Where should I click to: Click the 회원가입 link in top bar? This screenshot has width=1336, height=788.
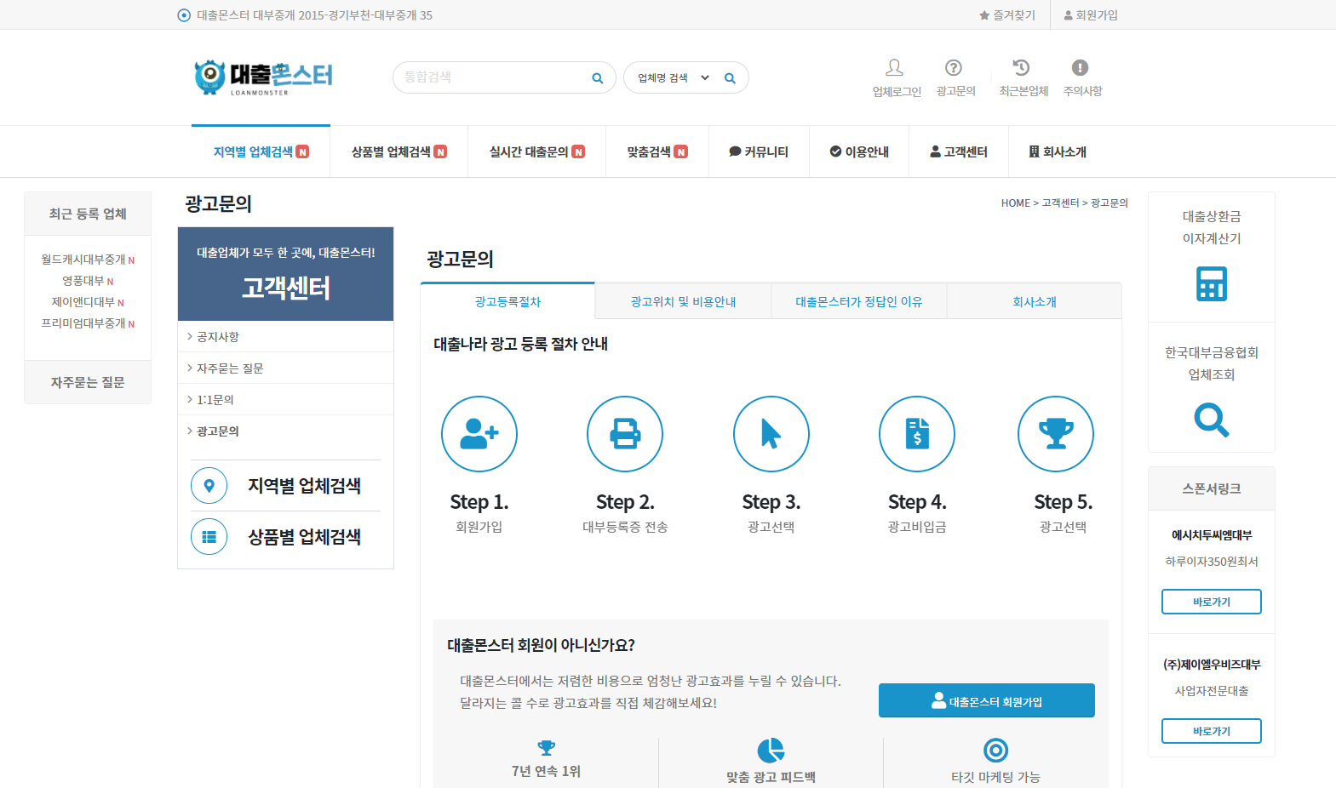point(1091,15)
